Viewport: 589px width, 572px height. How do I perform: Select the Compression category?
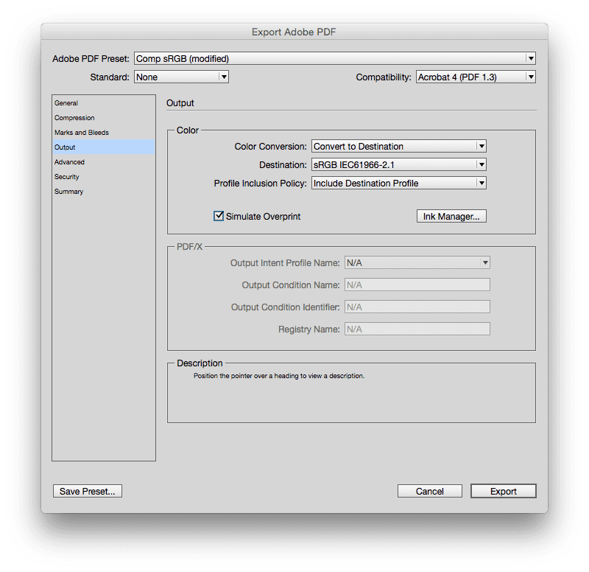(104, 118)
